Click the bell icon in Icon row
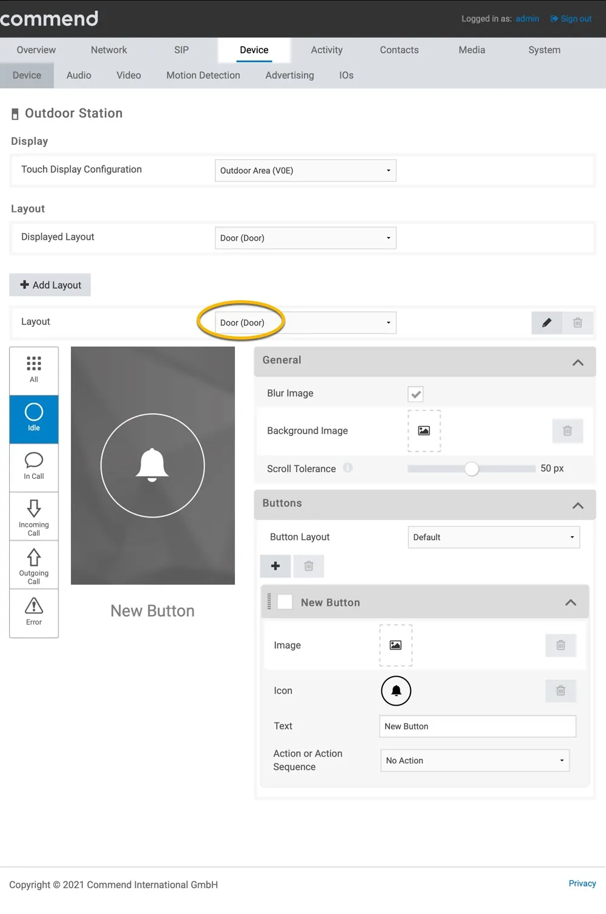 [x=396, y=691]
